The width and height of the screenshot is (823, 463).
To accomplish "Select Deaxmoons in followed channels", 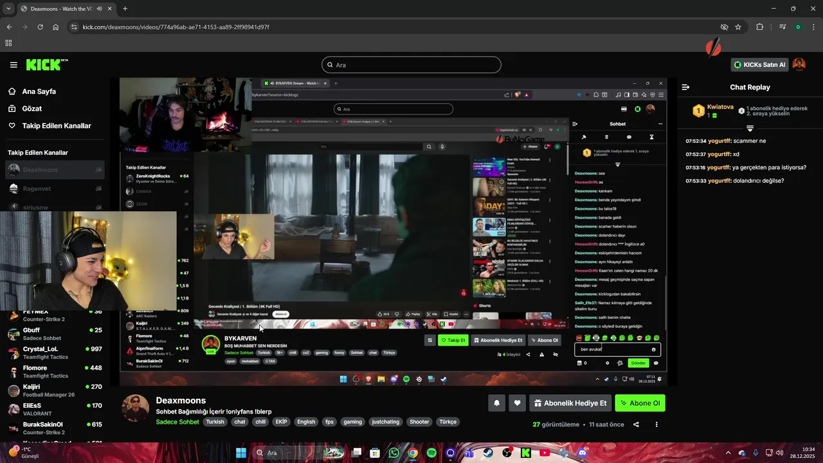I will 55,170.
